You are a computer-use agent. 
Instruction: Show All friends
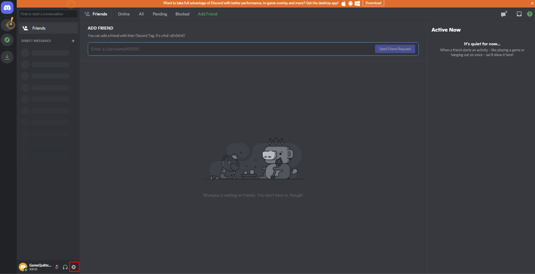pyautogui.click(x=141, y=14)
